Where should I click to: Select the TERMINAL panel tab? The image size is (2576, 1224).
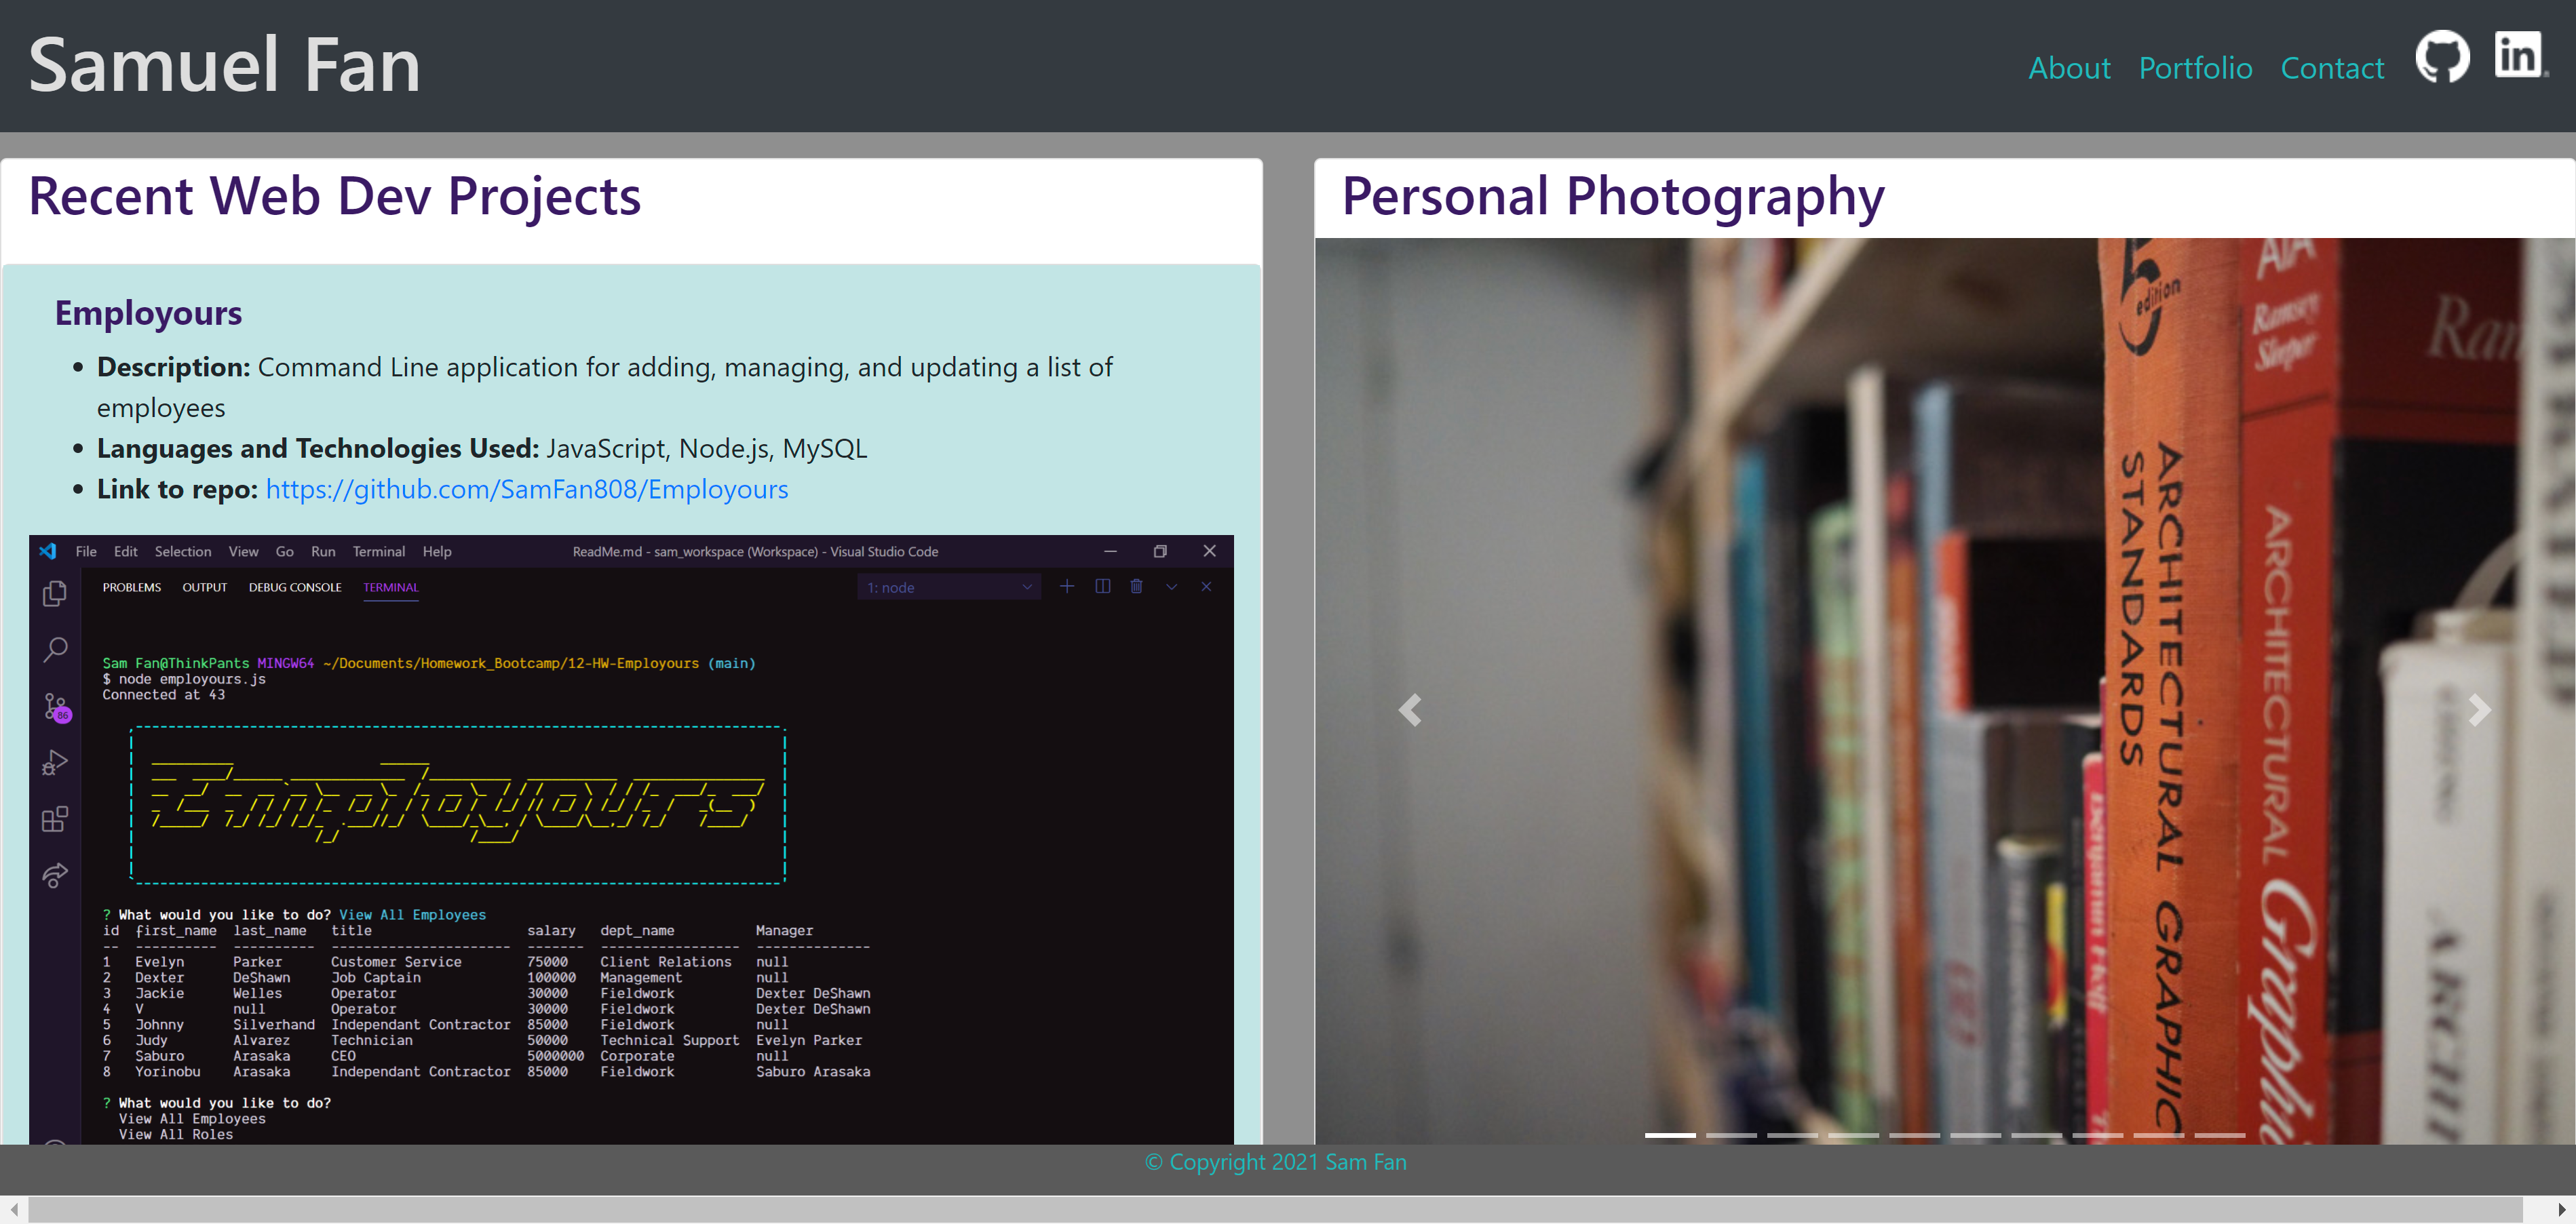(390, 587)
